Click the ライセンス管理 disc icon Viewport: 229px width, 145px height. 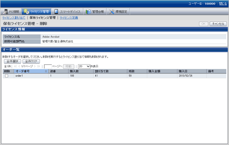26,11
